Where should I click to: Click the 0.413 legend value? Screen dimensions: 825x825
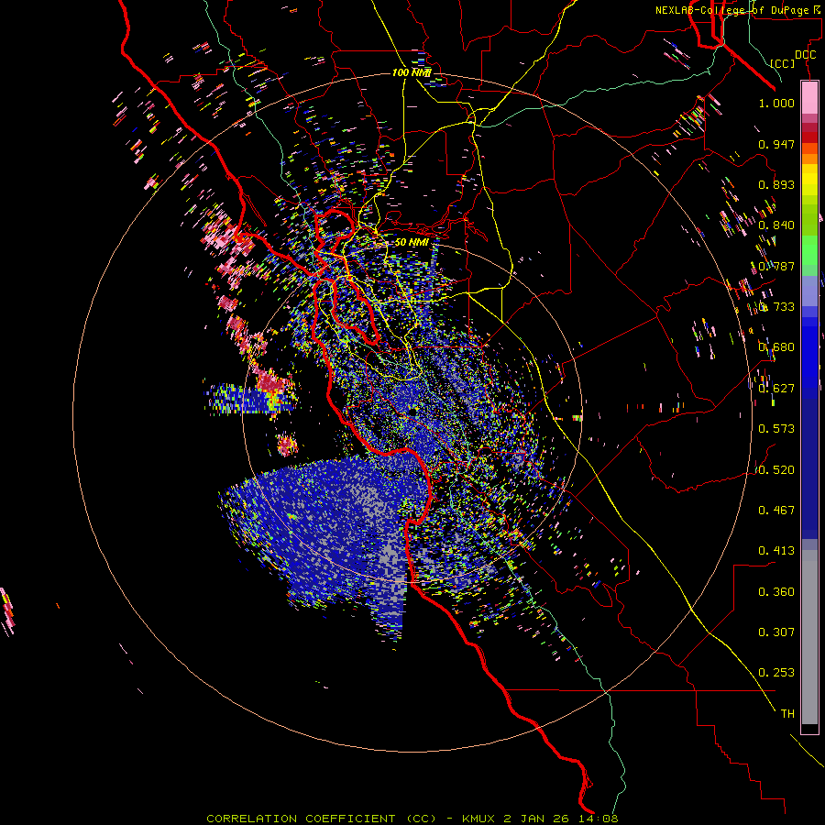(776, 551)
